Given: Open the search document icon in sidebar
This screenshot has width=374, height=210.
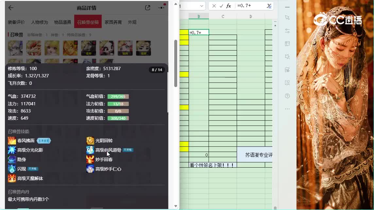Looking at the screenshot, I should pyautogui.click(x=287, y=83).
